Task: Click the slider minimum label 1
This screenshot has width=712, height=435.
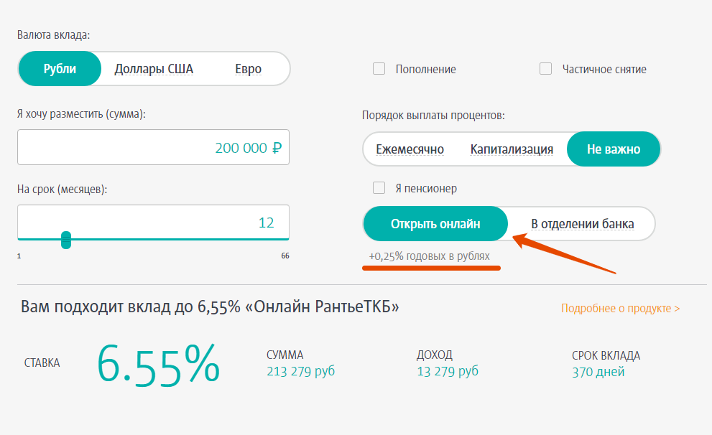Action: point(19,256)
